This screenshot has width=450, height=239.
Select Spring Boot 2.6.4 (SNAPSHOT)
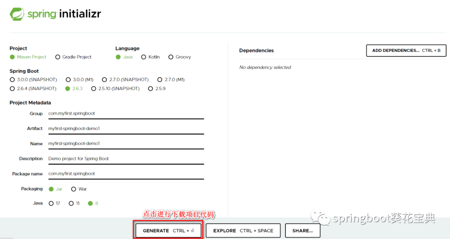(x=33, y=89)
